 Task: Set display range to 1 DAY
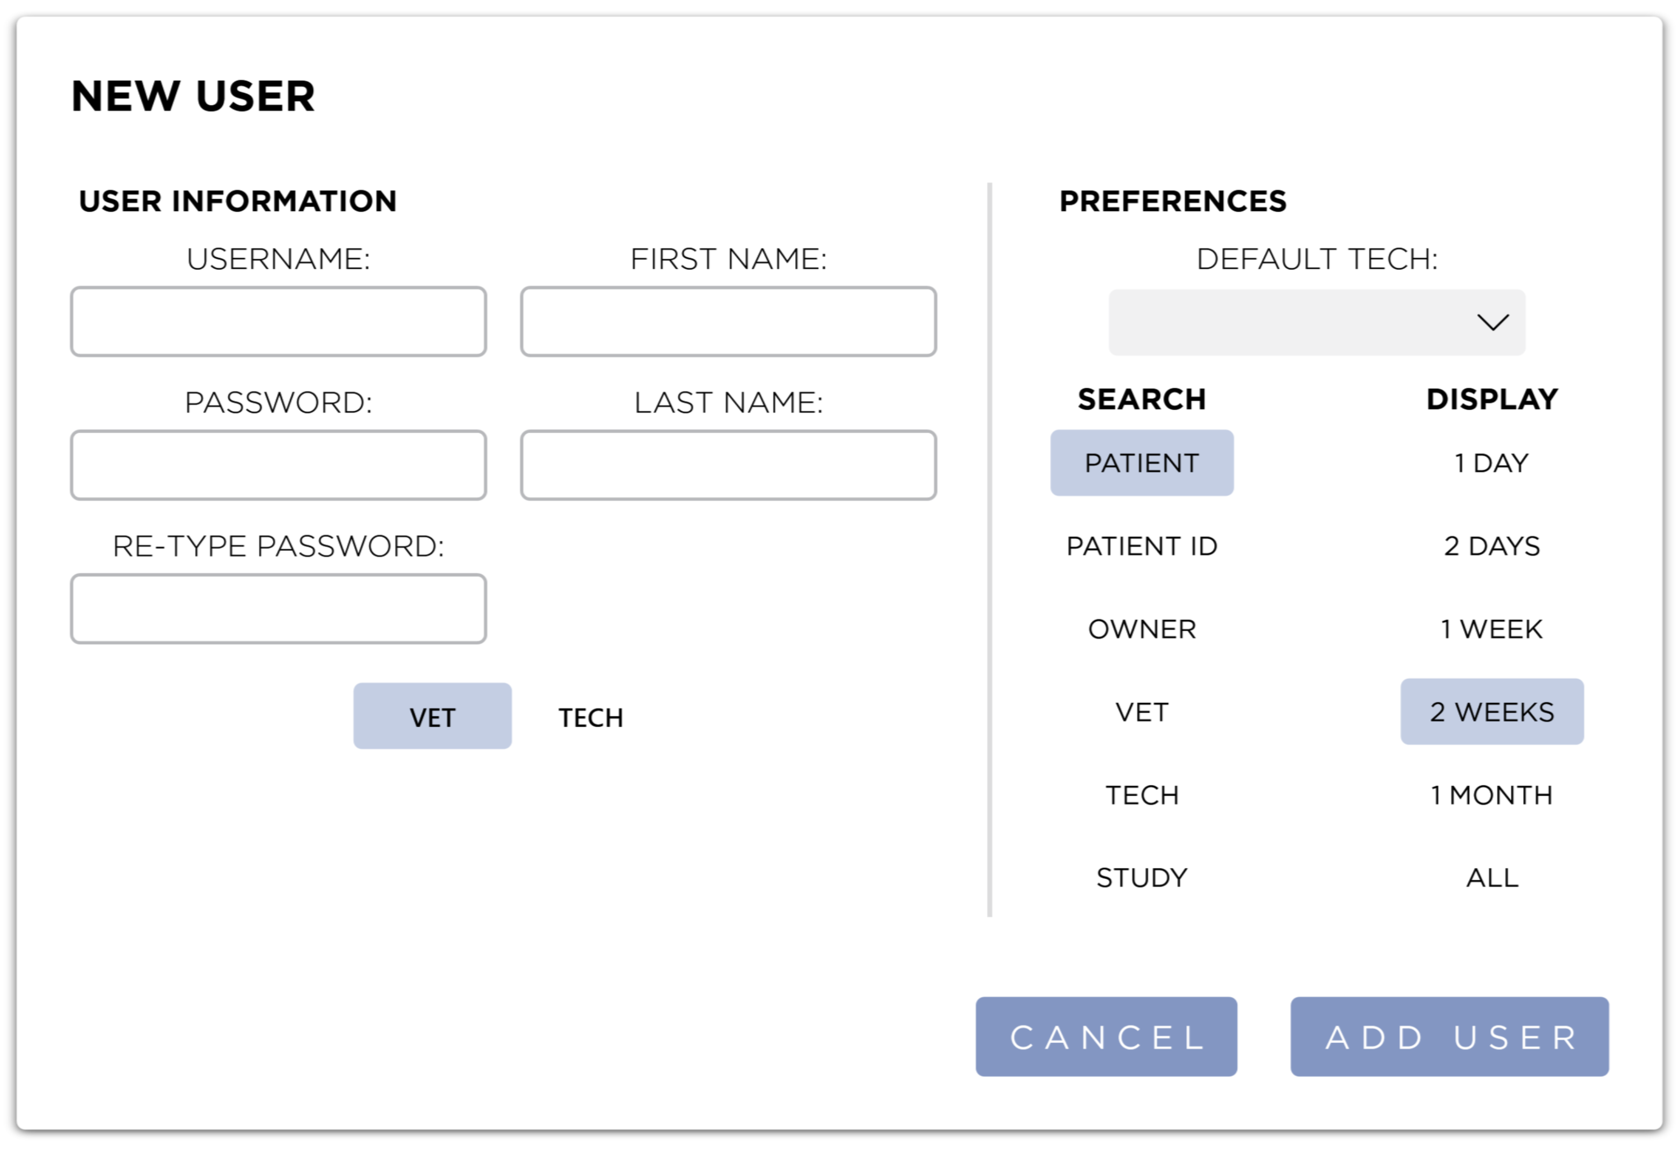click(1492, 463)
